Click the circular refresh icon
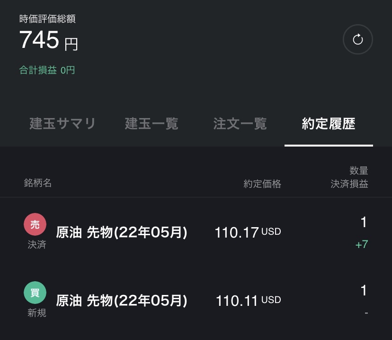Screen dimensions: 392x340 point(357,40)
